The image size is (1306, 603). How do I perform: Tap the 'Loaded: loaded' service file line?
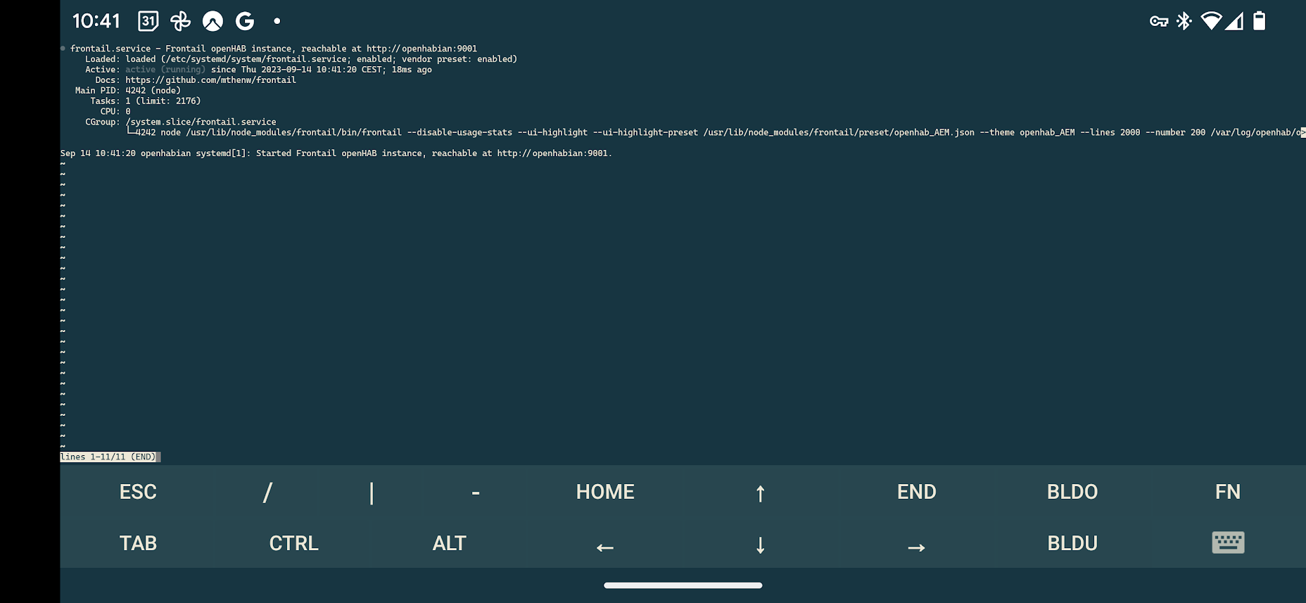coord(301,59)
